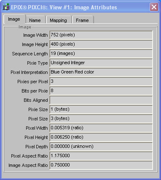This screenshot has width=161, height=180.
Task: Click the 'Bits Aligned' label
Action: tap(36, 100)
